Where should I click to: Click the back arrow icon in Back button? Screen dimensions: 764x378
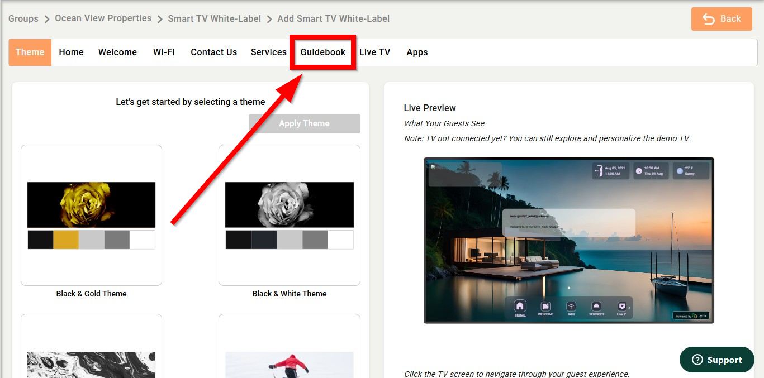coord(709,19)
